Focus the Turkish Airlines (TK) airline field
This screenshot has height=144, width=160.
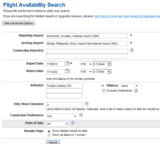click(64, 86)
